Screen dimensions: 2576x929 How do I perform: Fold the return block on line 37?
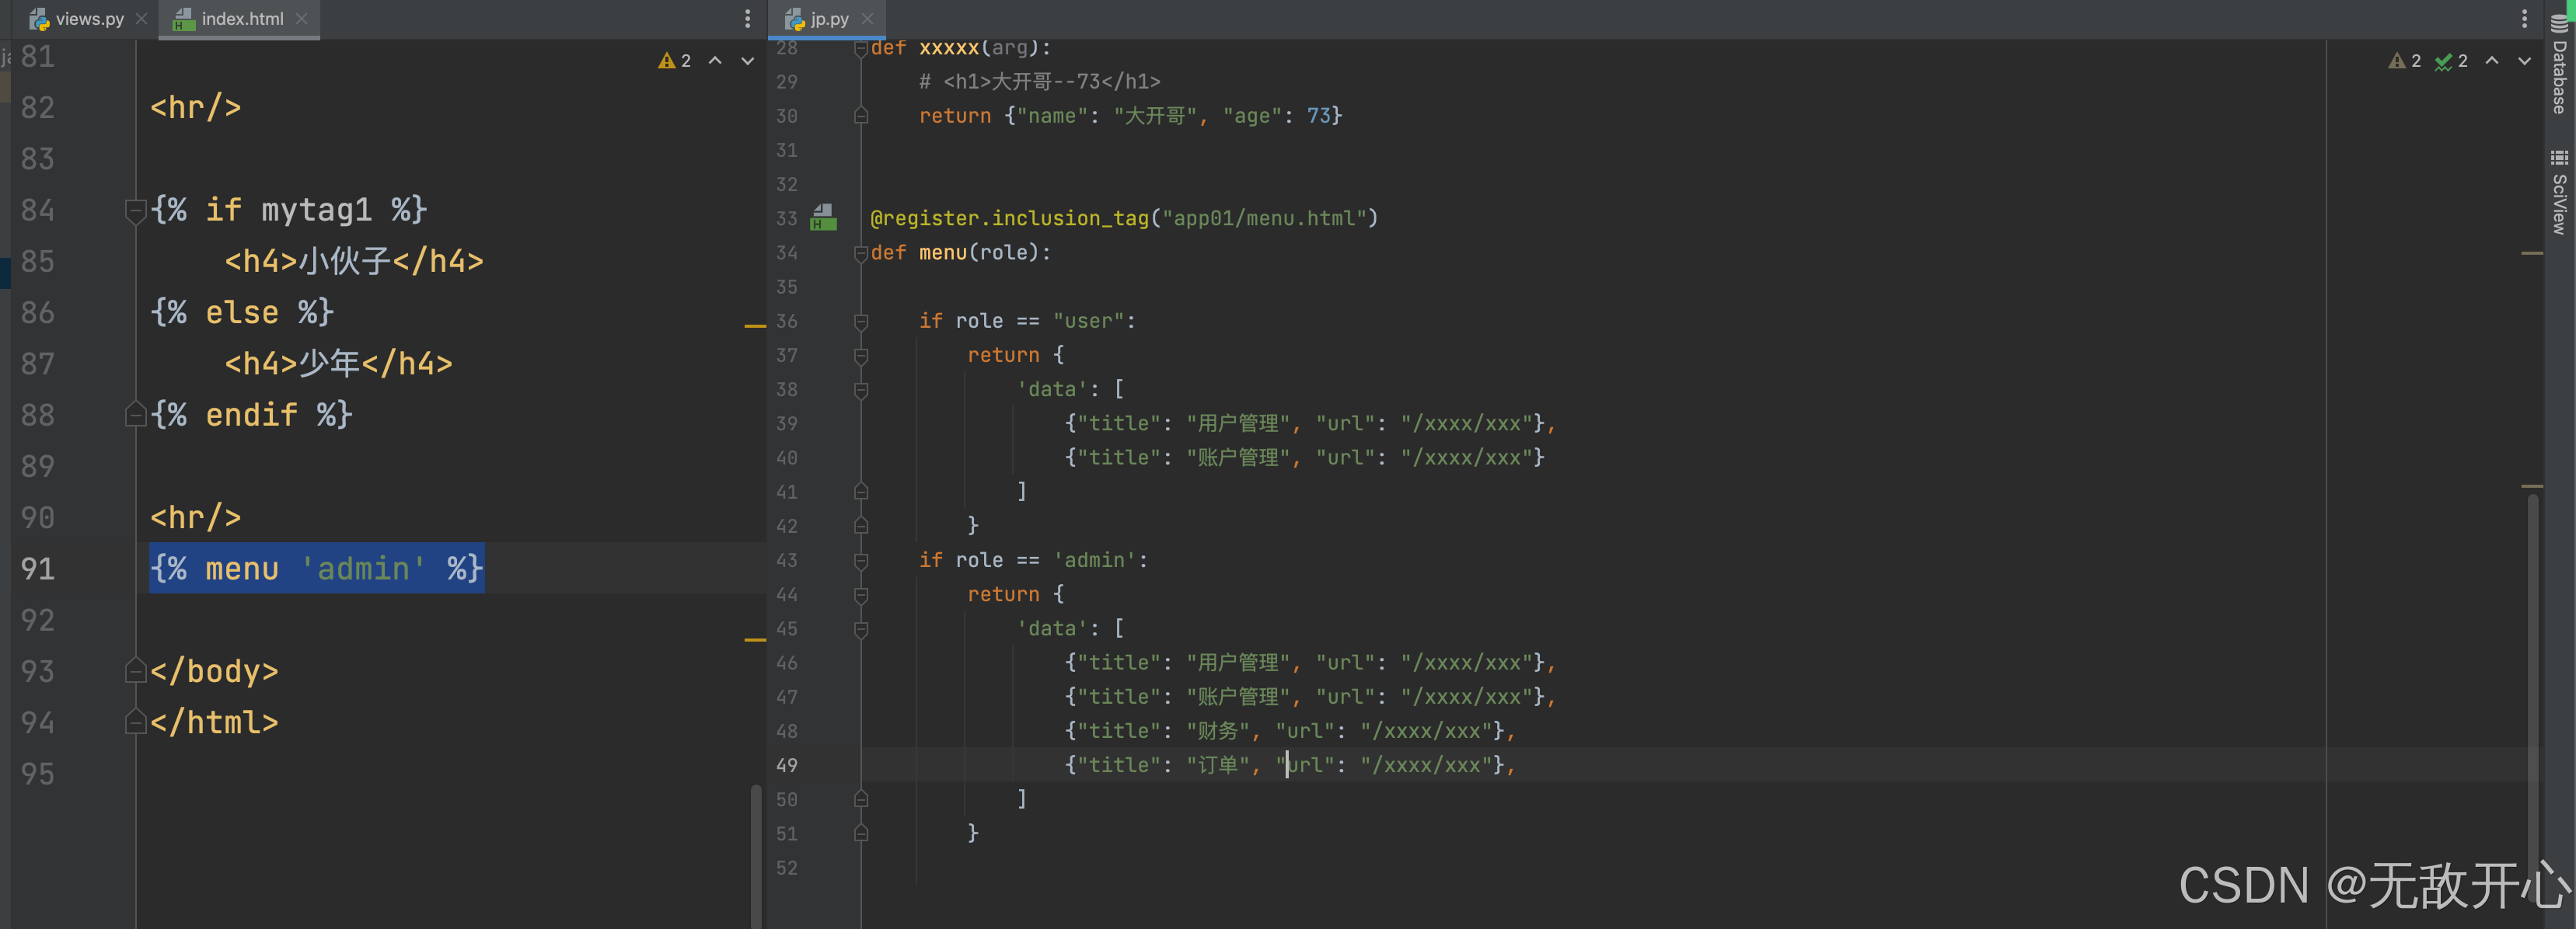860,356
